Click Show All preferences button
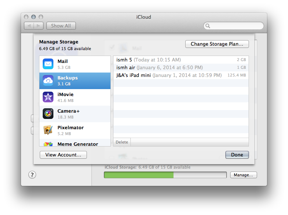The image size is (288, 215). (x=61, y=26)
